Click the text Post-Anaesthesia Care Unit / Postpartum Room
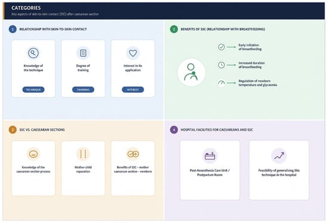This screenshot has width=328, height=223. pyautogui.click(x=210, y=172)
